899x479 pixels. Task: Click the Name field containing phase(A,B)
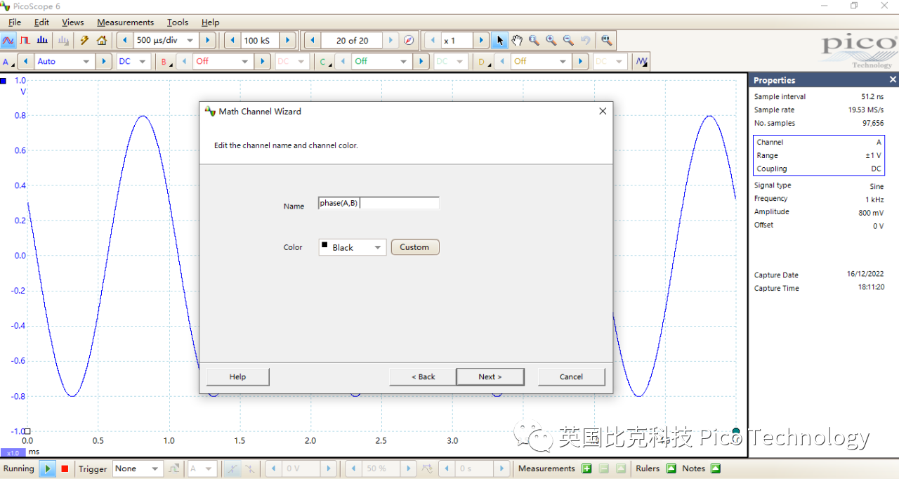click(x=379, y=203)
